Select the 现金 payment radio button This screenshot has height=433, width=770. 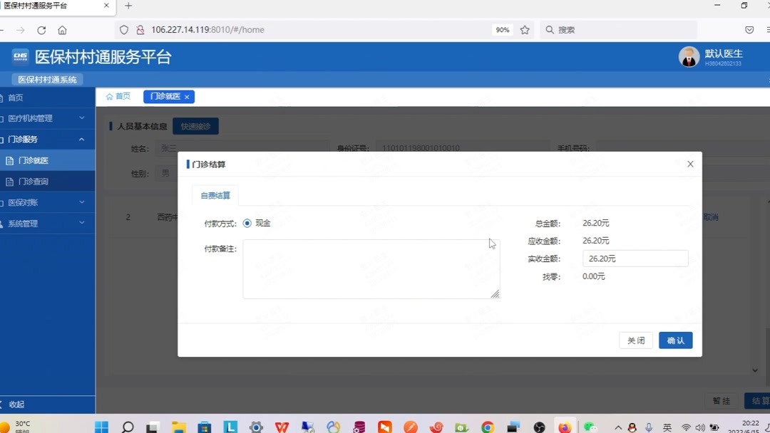point(247,221)
